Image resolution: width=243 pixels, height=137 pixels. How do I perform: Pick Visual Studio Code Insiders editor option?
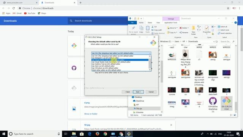point(120,62)
